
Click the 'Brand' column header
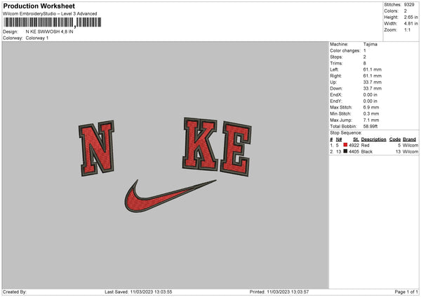[x=409, y=139]
